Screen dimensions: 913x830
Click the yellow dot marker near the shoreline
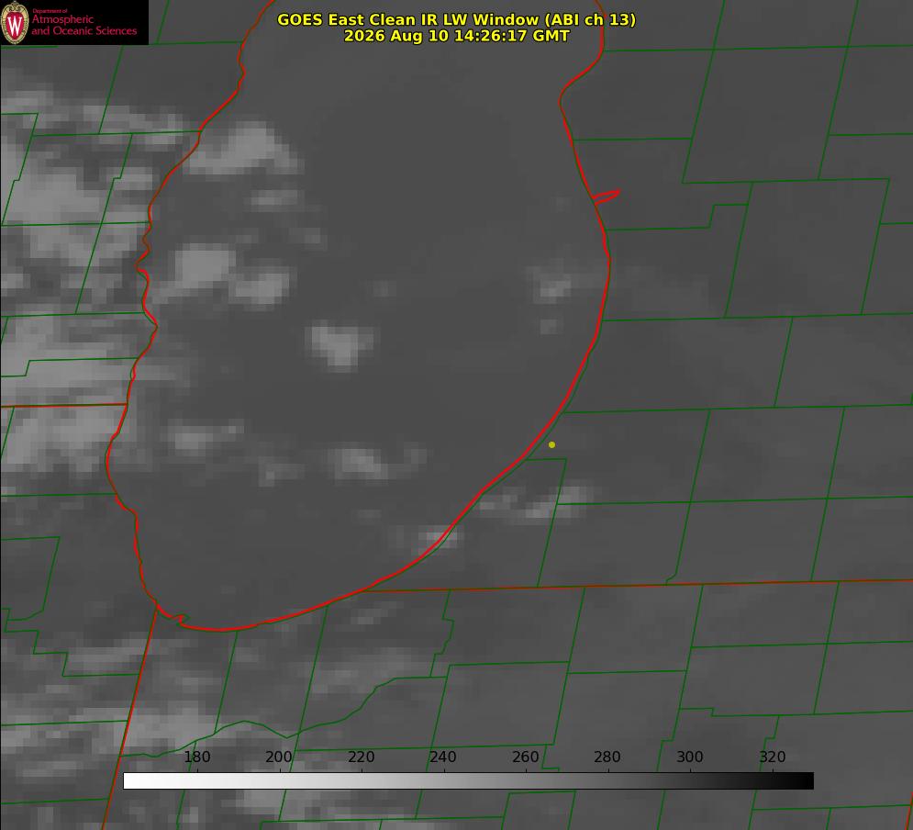551,444
